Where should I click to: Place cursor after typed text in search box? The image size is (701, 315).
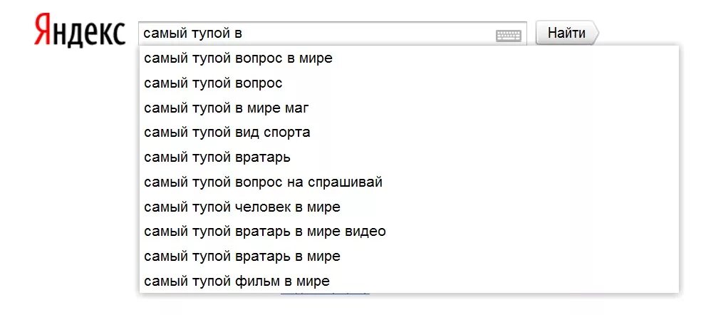point(244,33)
